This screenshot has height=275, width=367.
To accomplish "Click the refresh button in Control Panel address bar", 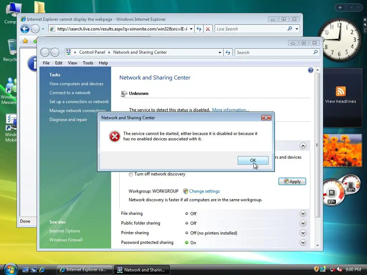I will pyautogui.click(x=228, y=52).
